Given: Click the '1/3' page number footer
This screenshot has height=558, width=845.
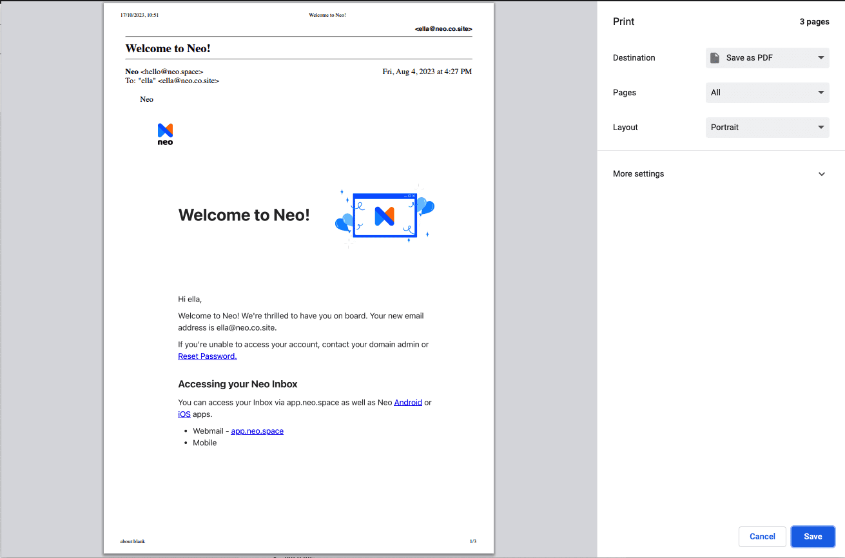Looking at the screenshot, I should tap(472, 541).
